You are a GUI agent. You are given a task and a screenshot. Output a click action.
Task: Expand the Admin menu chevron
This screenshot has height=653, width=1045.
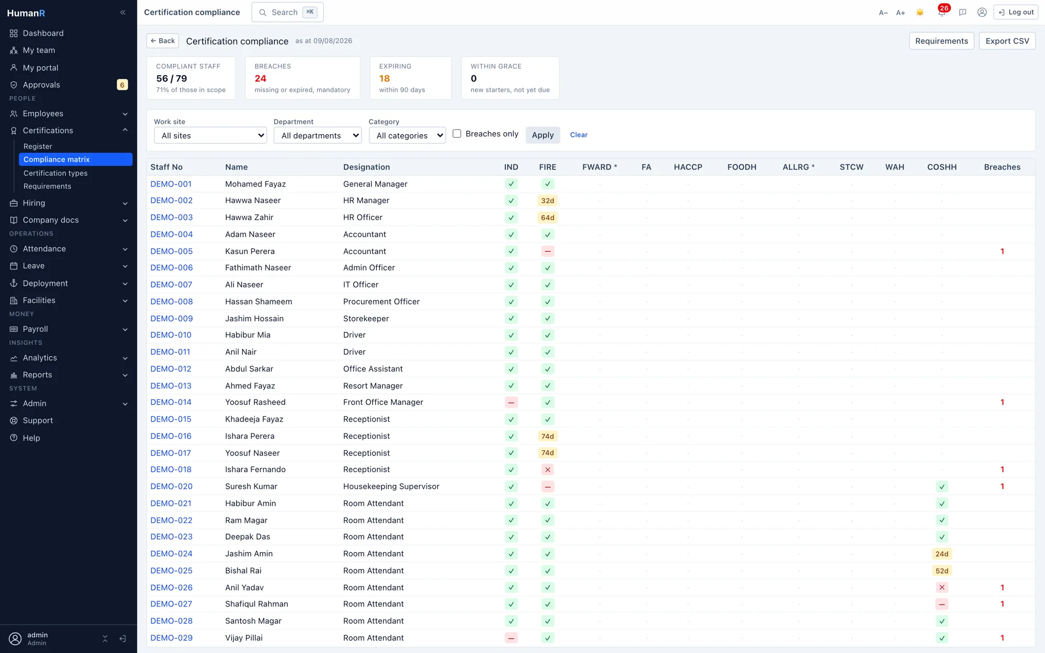(x=125, y=404)
